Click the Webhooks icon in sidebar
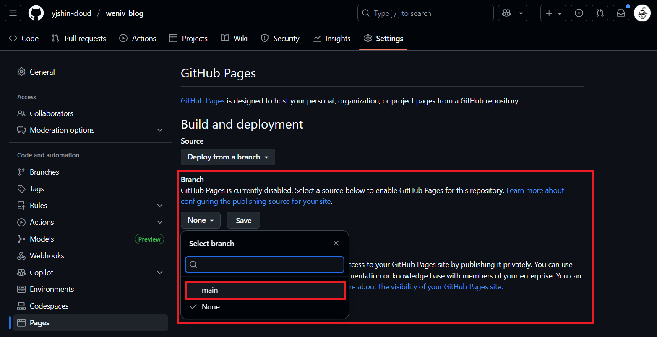Viewport: 657px width, 337px height. click(21, 256)
